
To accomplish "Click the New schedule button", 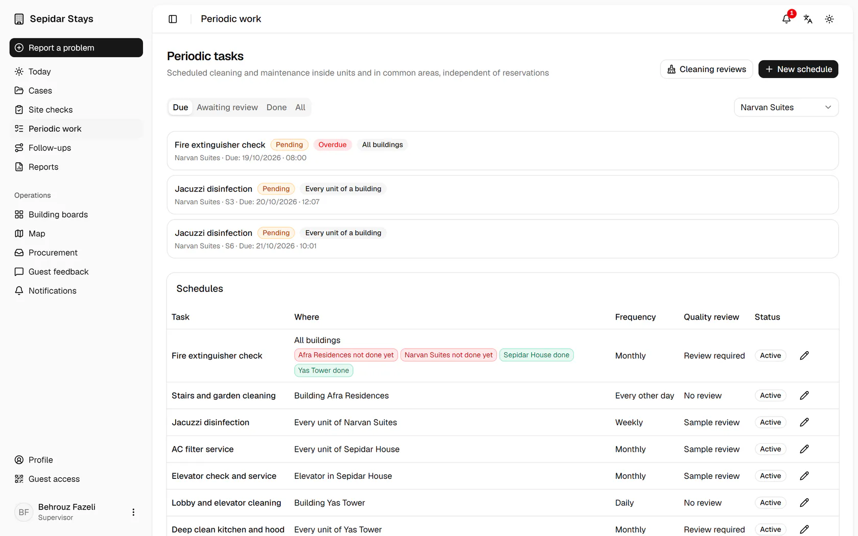I will click(798, 69).
